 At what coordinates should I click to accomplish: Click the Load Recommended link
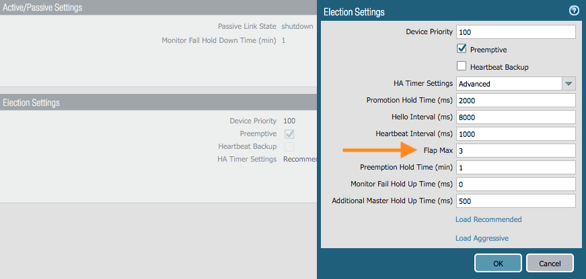click(488, 219)
